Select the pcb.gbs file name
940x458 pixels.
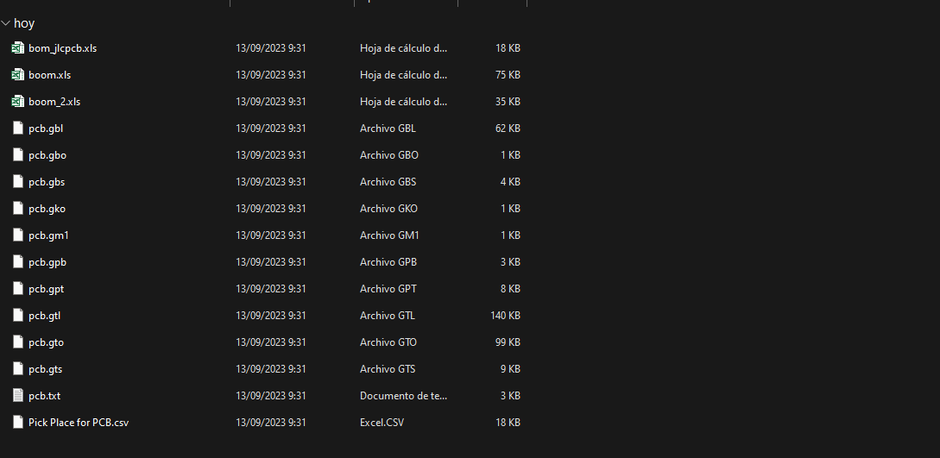pos(47,182)
